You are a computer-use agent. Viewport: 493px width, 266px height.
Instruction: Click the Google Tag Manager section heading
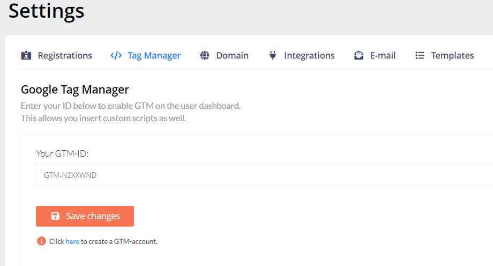pyautogui.click(x=75, y=90)
